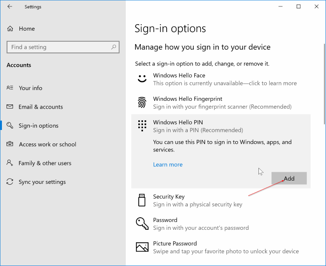
Task: Click 'Sign in with your fingerprint scanner' text
Action: click(x=222, y=107)
